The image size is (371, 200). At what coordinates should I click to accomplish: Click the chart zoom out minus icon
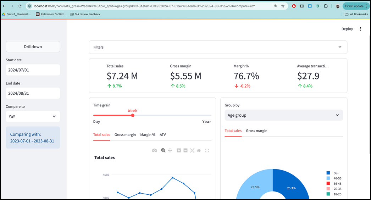pyautogui.click(x=185, y=150)
